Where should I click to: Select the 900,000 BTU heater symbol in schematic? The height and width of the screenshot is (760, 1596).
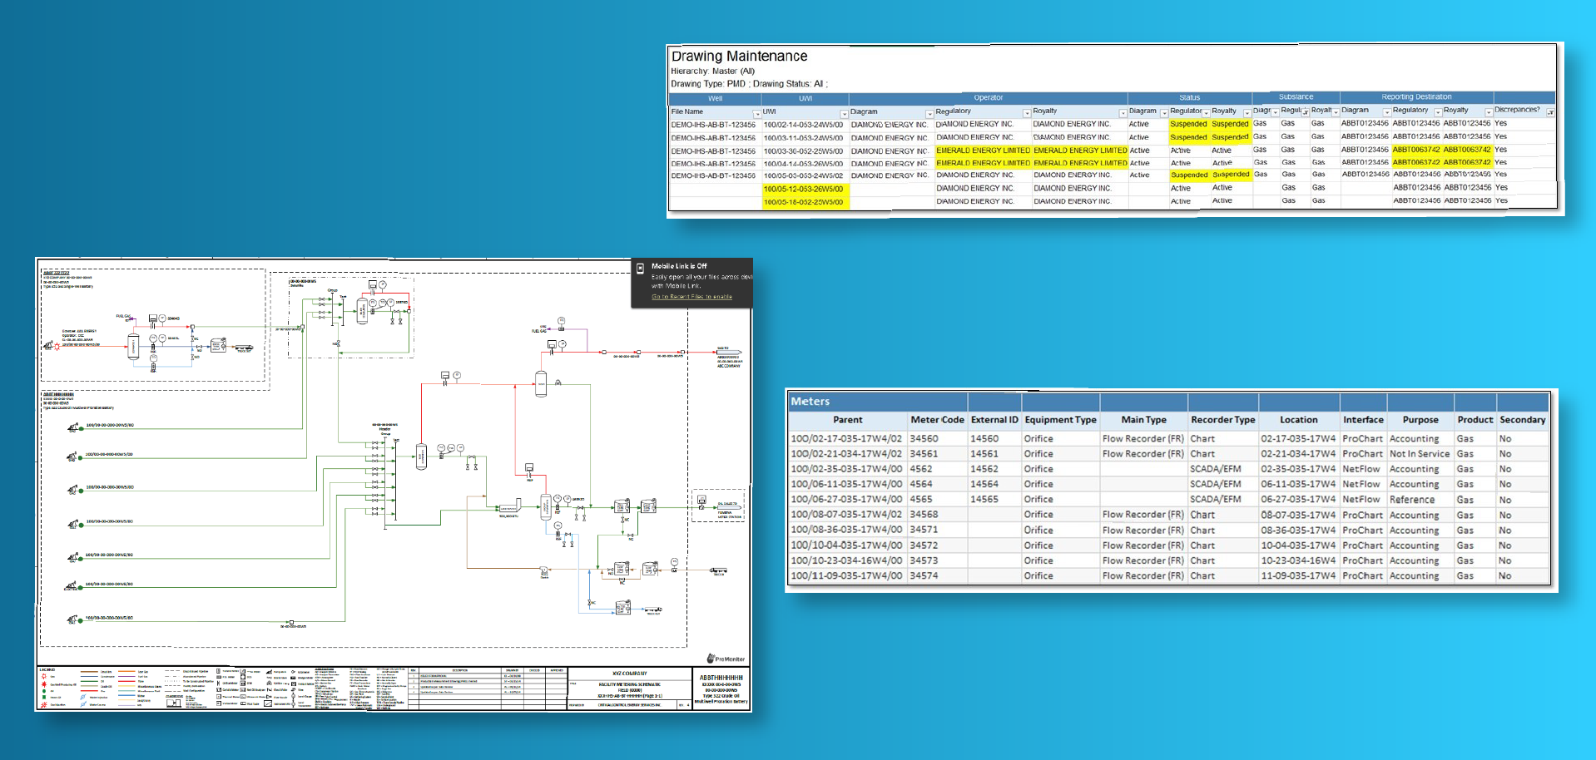(x=509, y=506)
